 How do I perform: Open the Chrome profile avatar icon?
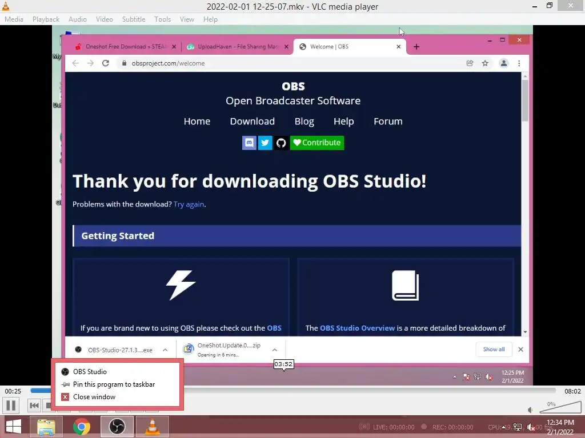pyautogui.click(x=504, y=63)
